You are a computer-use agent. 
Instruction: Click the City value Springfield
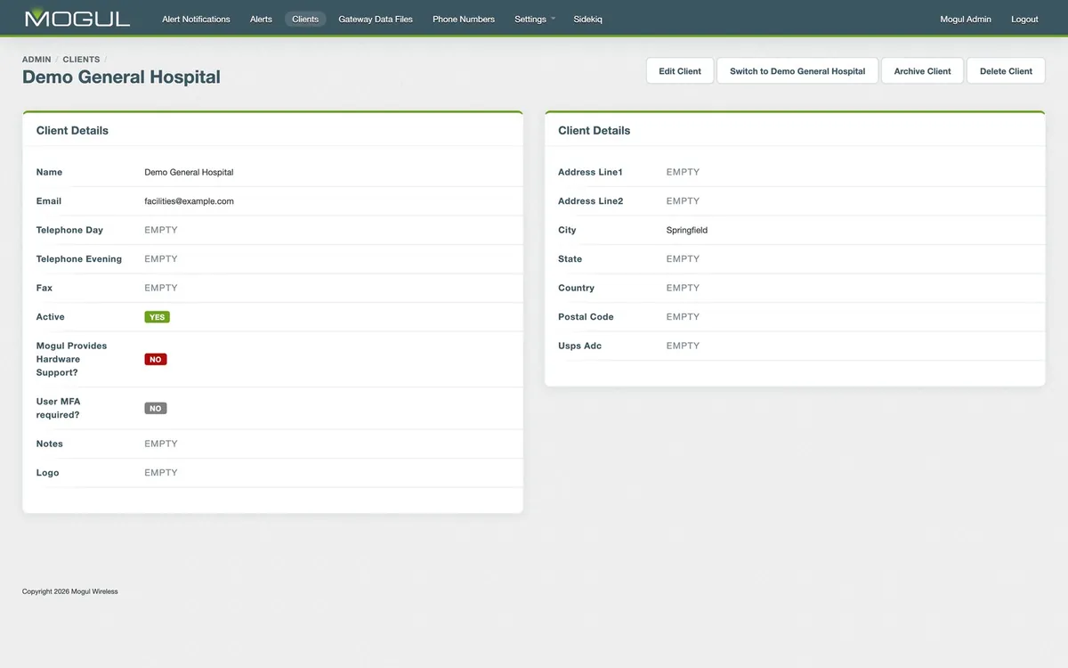(687, 230)
